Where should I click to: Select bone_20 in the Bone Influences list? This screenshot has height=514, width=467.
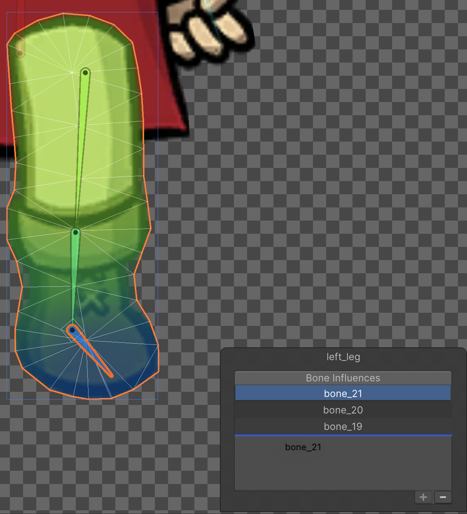pyautogui.click(x=343, y=410)
